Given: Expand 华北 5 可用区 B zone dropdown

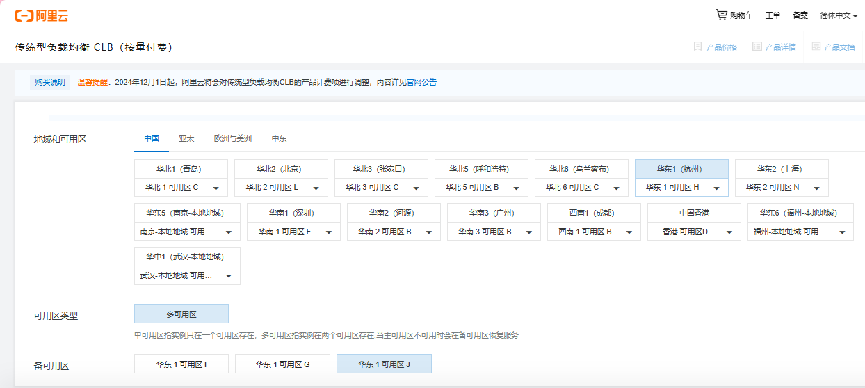Looking at the screenshot, I should point(482,187).
